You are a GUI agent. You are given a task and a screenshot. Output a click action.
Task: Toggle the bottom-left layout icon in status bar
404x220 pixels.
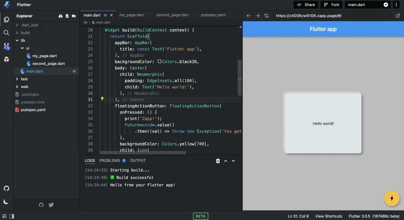tap(4, 216)
